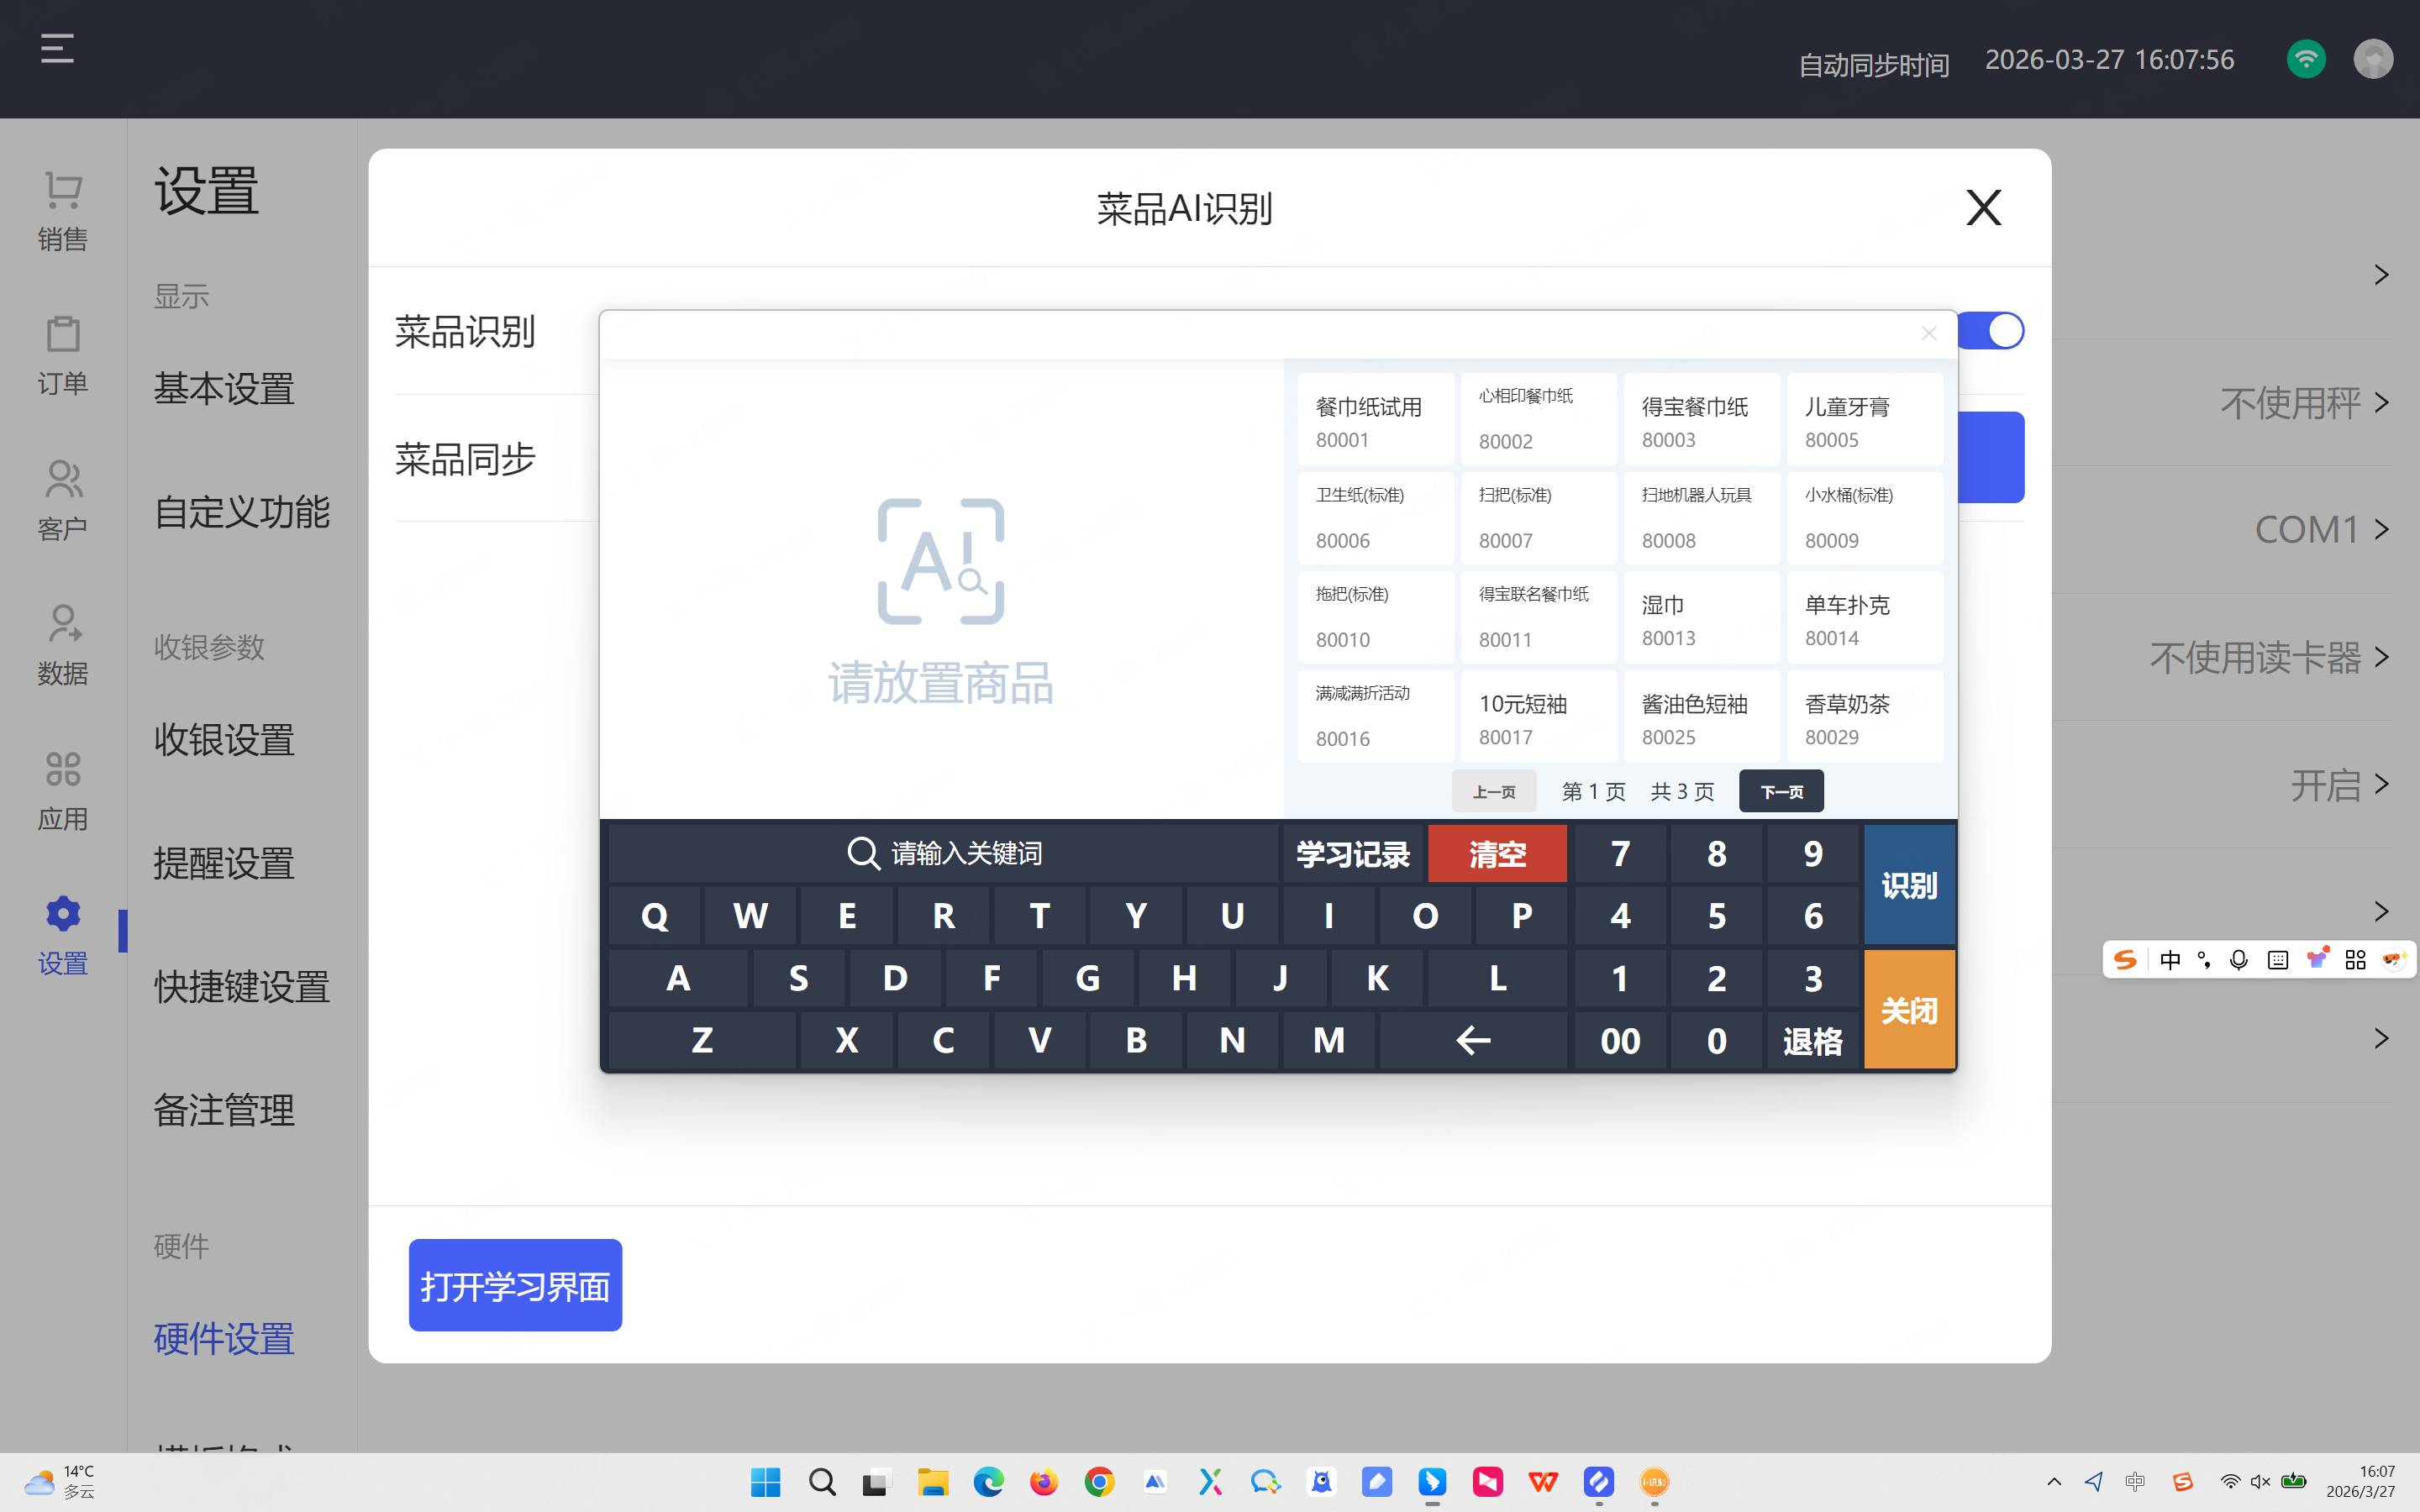Click the 请输入关键词 search field
This screenshot has height=1512, width=2420.
(x=944, y=854)
